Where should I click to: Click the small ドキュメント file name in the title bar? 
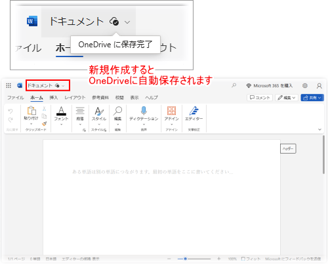[x=40, y=85]
